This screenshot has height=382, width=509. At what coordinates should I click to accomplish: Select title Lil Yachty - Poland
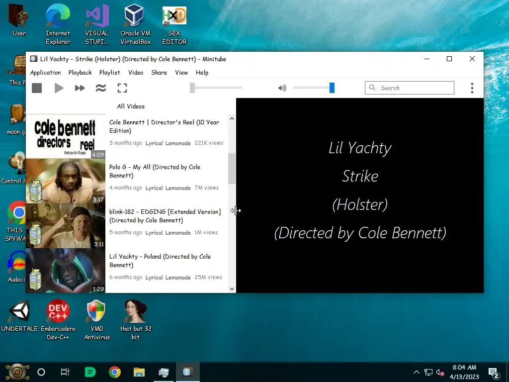pyautogui.click(x=160, y=261)
